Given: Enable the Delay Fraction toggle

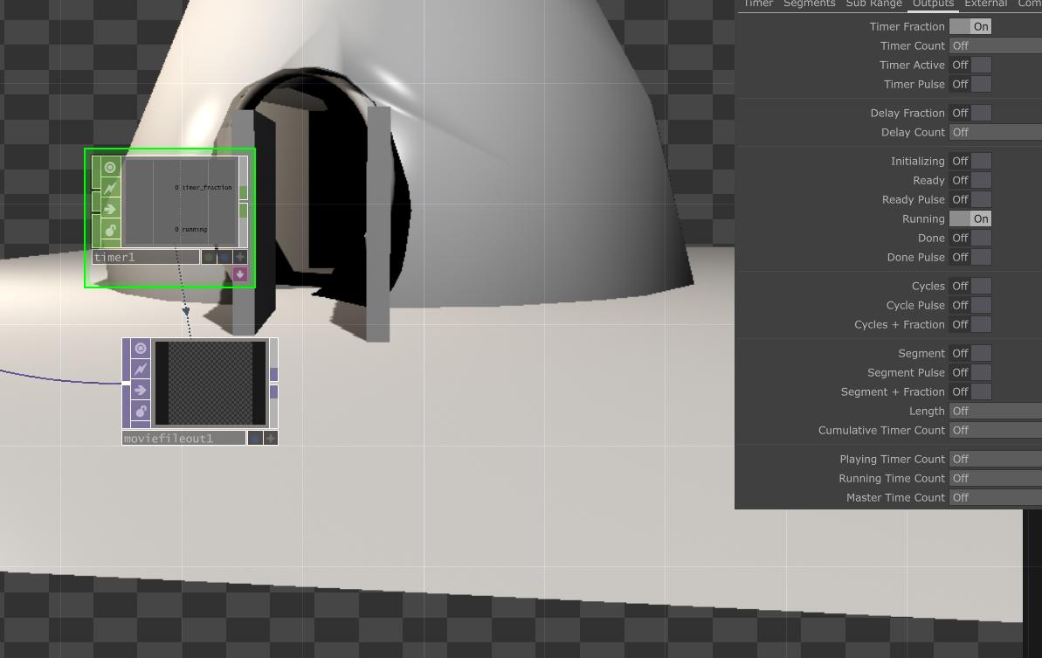Looking at the screenshot, I should (970, 113).
